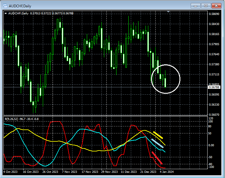Click the 0.56070 price scale value
225x178 pixels.
[214, 115]
